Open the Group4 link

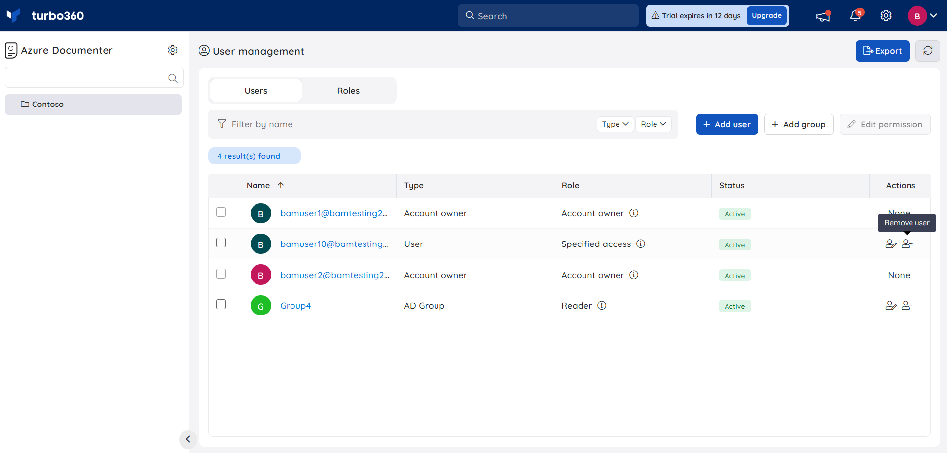pyautogui.click(x=295, y=306)
